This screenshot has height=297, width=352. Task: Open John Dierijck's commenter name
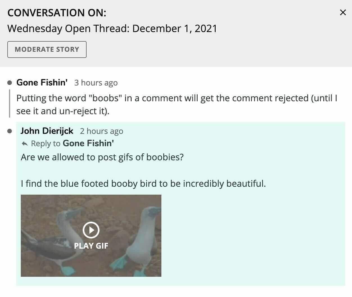click(47, 131)
